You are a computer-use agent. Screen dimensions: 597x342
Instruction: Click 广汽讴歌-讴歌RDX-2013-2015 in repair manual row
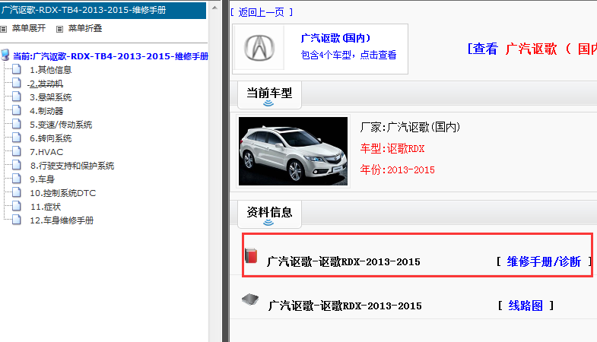click(x=344, y=261)
